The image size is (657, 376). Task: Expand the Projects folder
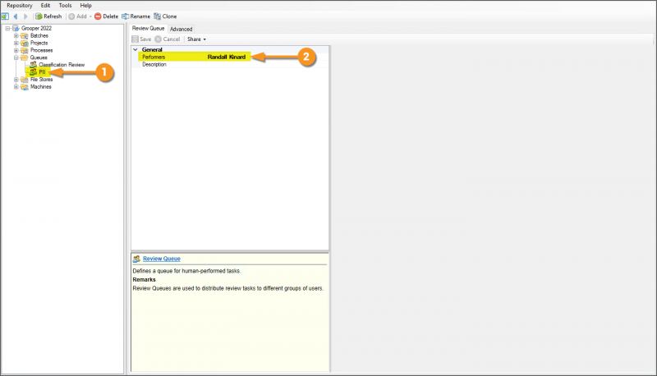point(16,44)
